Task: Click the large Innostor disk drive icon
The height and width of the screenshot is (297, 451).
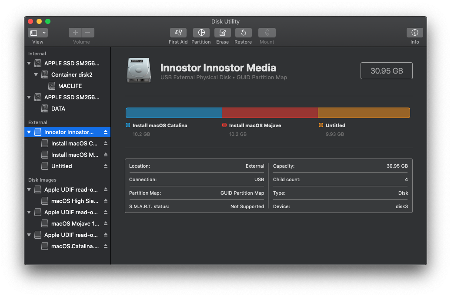Action: pyautogui.click(x=139, y=71)
